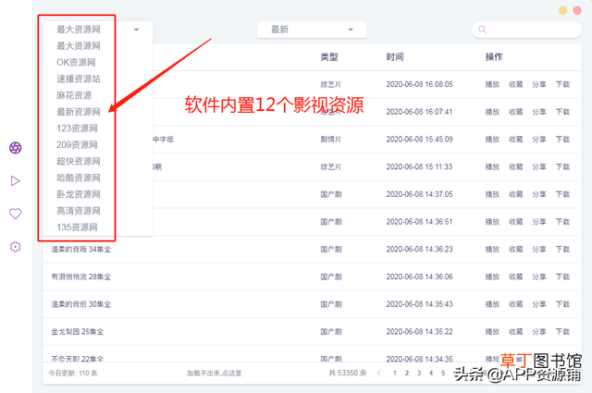592x393 pixels.
Task: Download the 16:07:41 entry
Action: point(562,112)
